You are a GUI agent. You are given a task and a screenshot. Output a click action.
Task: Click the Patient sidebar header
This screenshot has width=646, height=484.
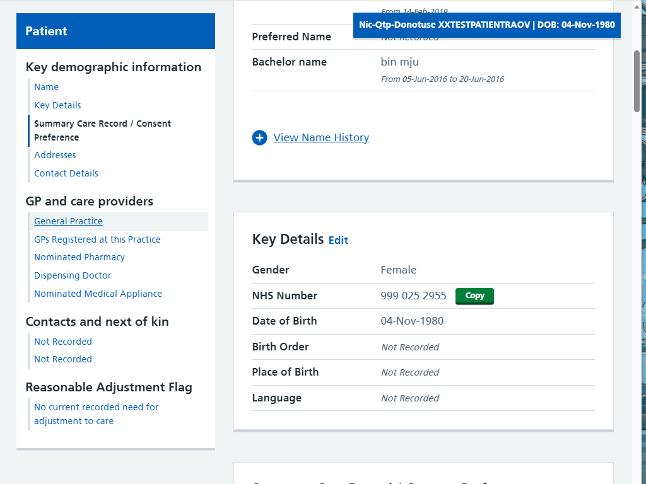click(116, 32)
